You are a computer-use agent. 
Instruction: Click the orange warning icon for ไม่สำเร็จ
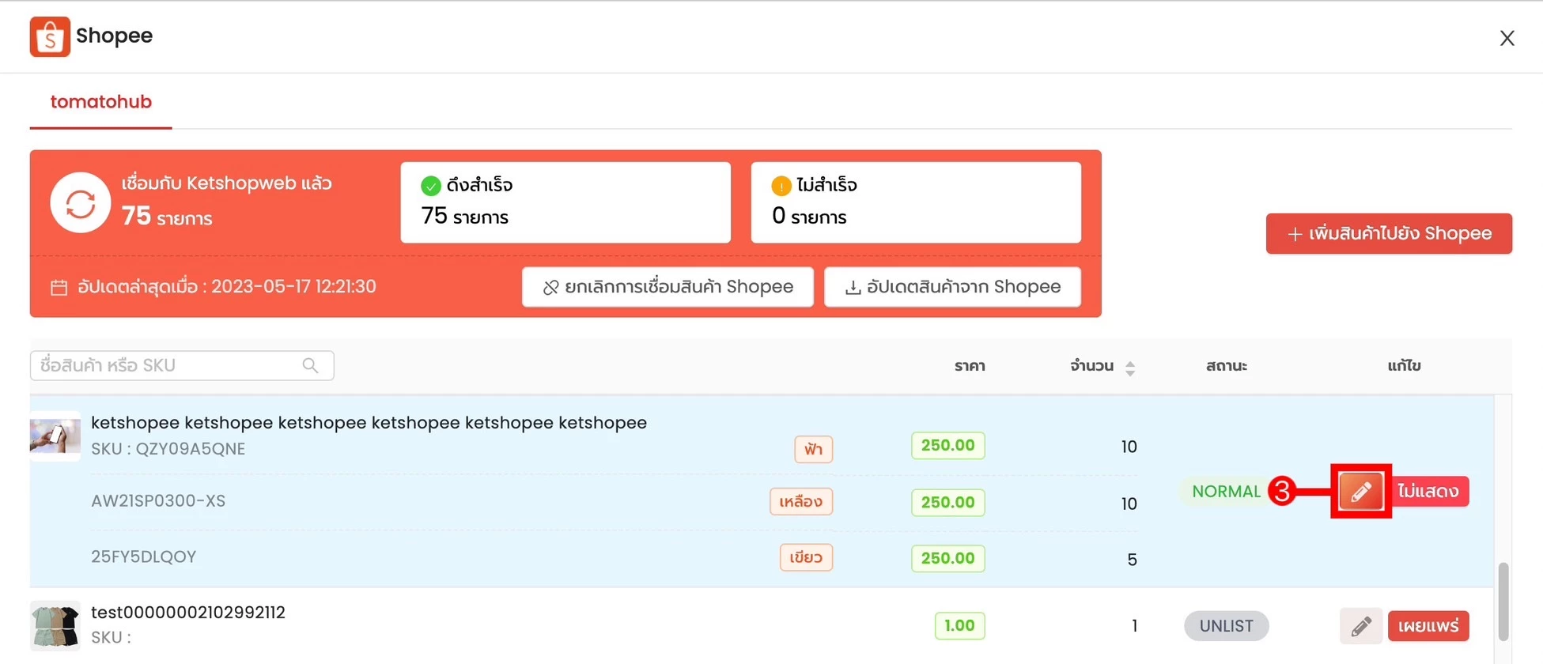point(781,186)
